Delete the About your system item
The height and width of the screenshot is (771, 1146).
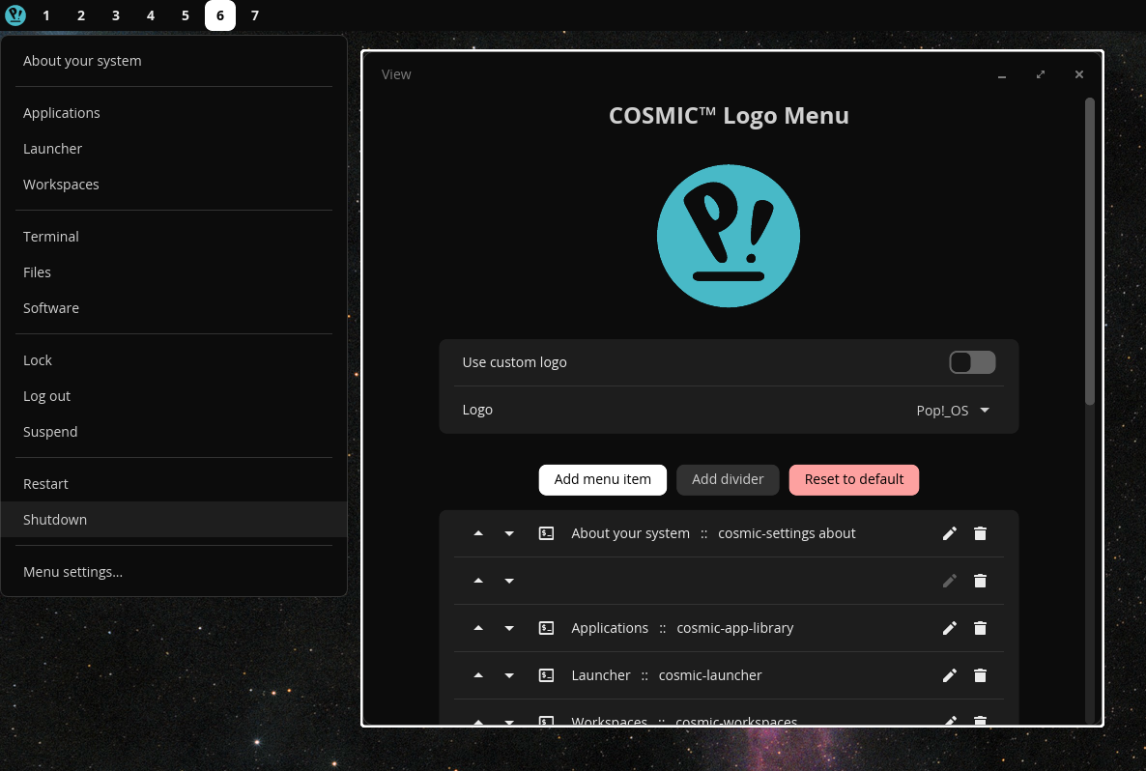pos(980,533)
